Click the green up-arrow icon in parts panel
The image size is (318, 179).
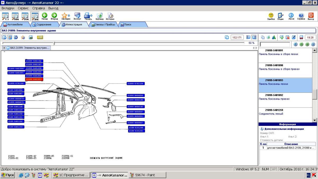pos(282,37)
